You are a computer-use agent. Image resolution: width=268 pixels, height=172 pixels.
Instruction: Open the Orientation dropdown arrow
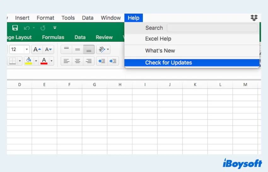click(x=108, y=50)
